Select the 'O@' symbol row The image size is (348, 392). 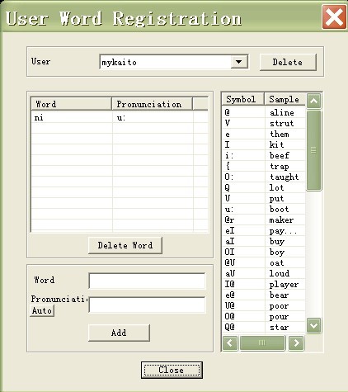[x=264, y=316]
